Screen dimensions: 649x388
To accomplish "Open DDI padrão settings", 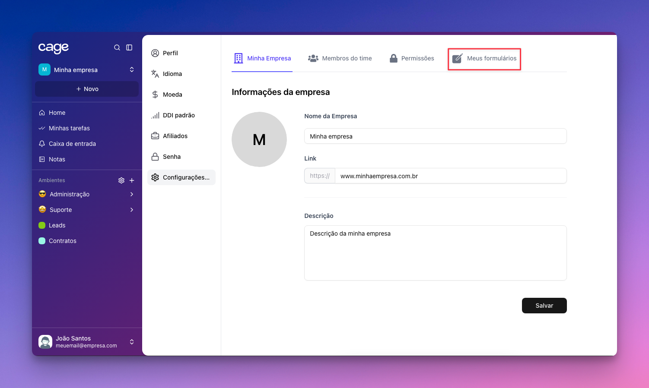I will pyautogui.click(x=178, y=115).
